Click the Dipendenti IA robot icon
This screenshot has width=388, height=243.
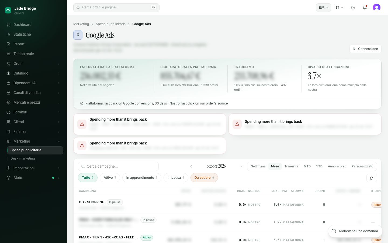coord(8,83)
